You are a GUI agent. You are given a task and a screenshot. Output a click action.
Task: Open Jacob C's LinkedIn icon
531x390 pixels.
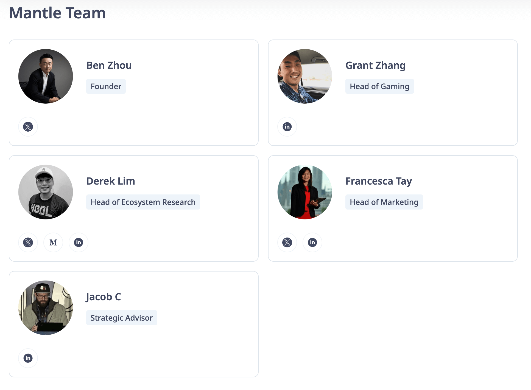pyautogui.click(x=28, y=358)
